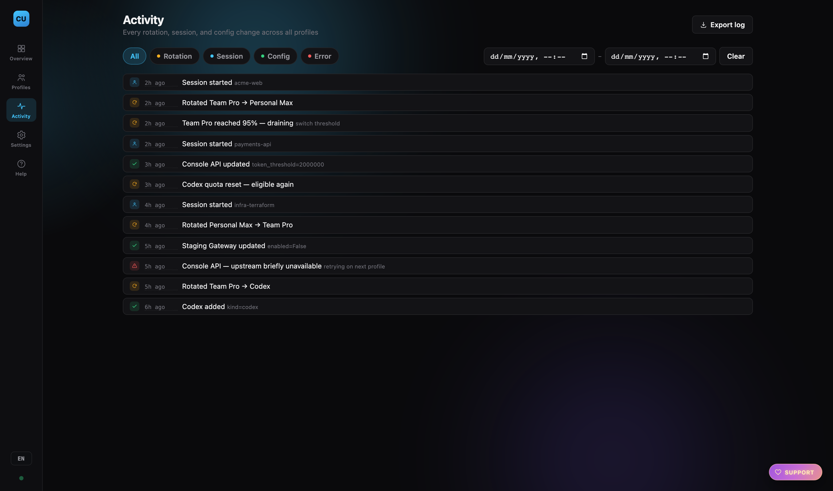
Task: Focus the end date-time field
Action: 660,56
